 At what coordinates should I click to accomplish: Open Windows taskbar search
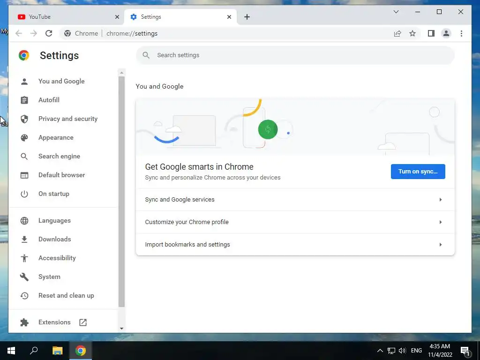pyautogui.click(x=34, y=351)
